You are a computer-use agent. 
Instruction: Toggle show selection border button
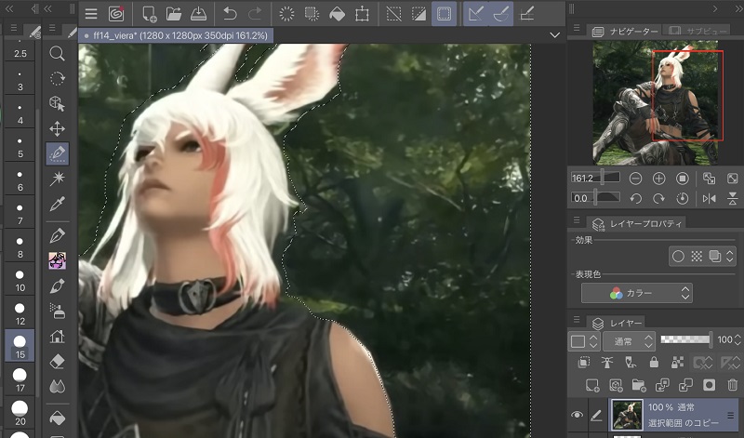(x=445, y=14)
